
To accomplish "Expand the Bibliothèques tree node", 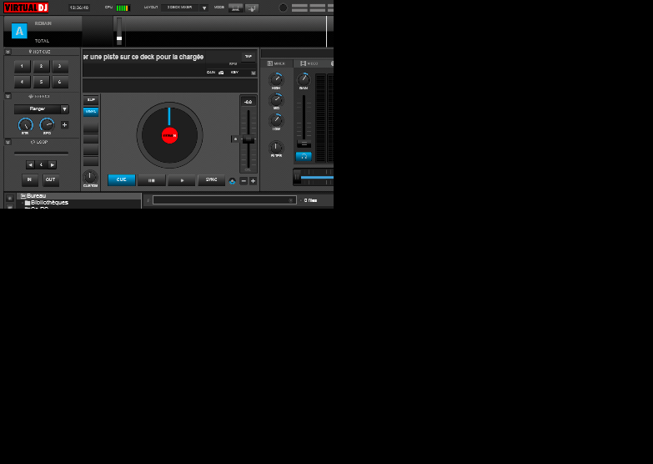I will (x=22, y=203).
